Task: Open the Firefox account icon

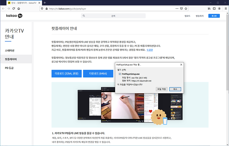Action: coord(219,9)
